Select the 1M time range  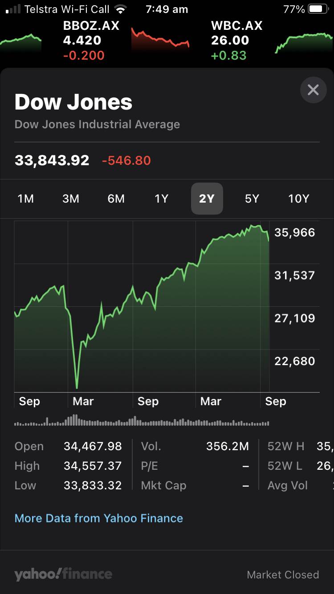[x=26, y=199]
